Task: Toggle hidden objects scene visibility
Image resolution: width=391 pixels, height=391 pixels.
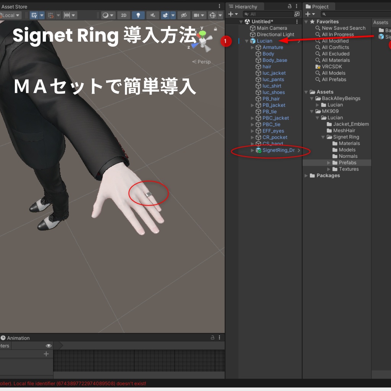Action: [184, 15]
